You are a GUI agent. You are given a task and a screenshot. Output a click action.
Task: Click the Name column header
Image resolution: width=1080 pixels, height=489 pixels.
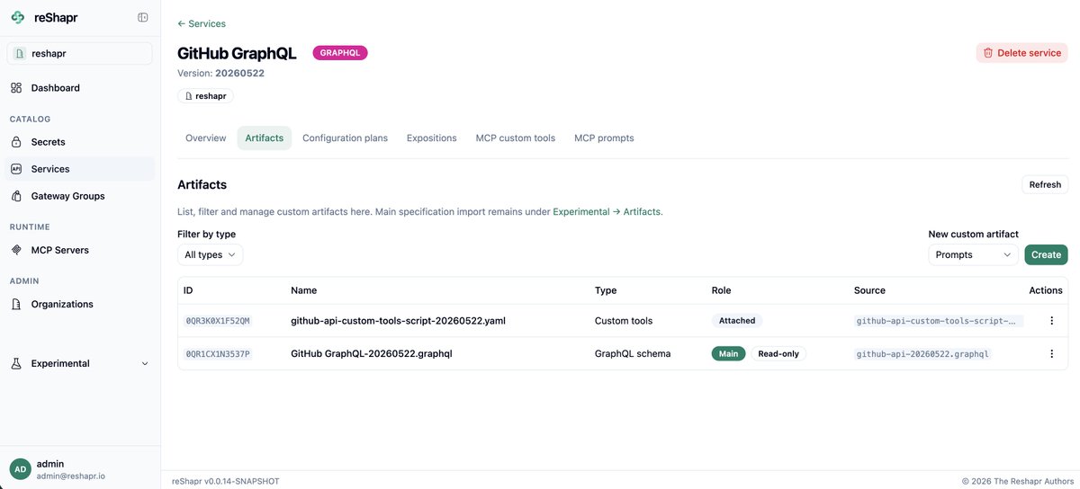coord(304,290)
